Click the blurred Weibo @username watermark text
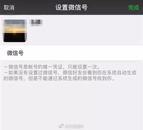This screenshot has width=143, height=130. [x=74, y=126]
